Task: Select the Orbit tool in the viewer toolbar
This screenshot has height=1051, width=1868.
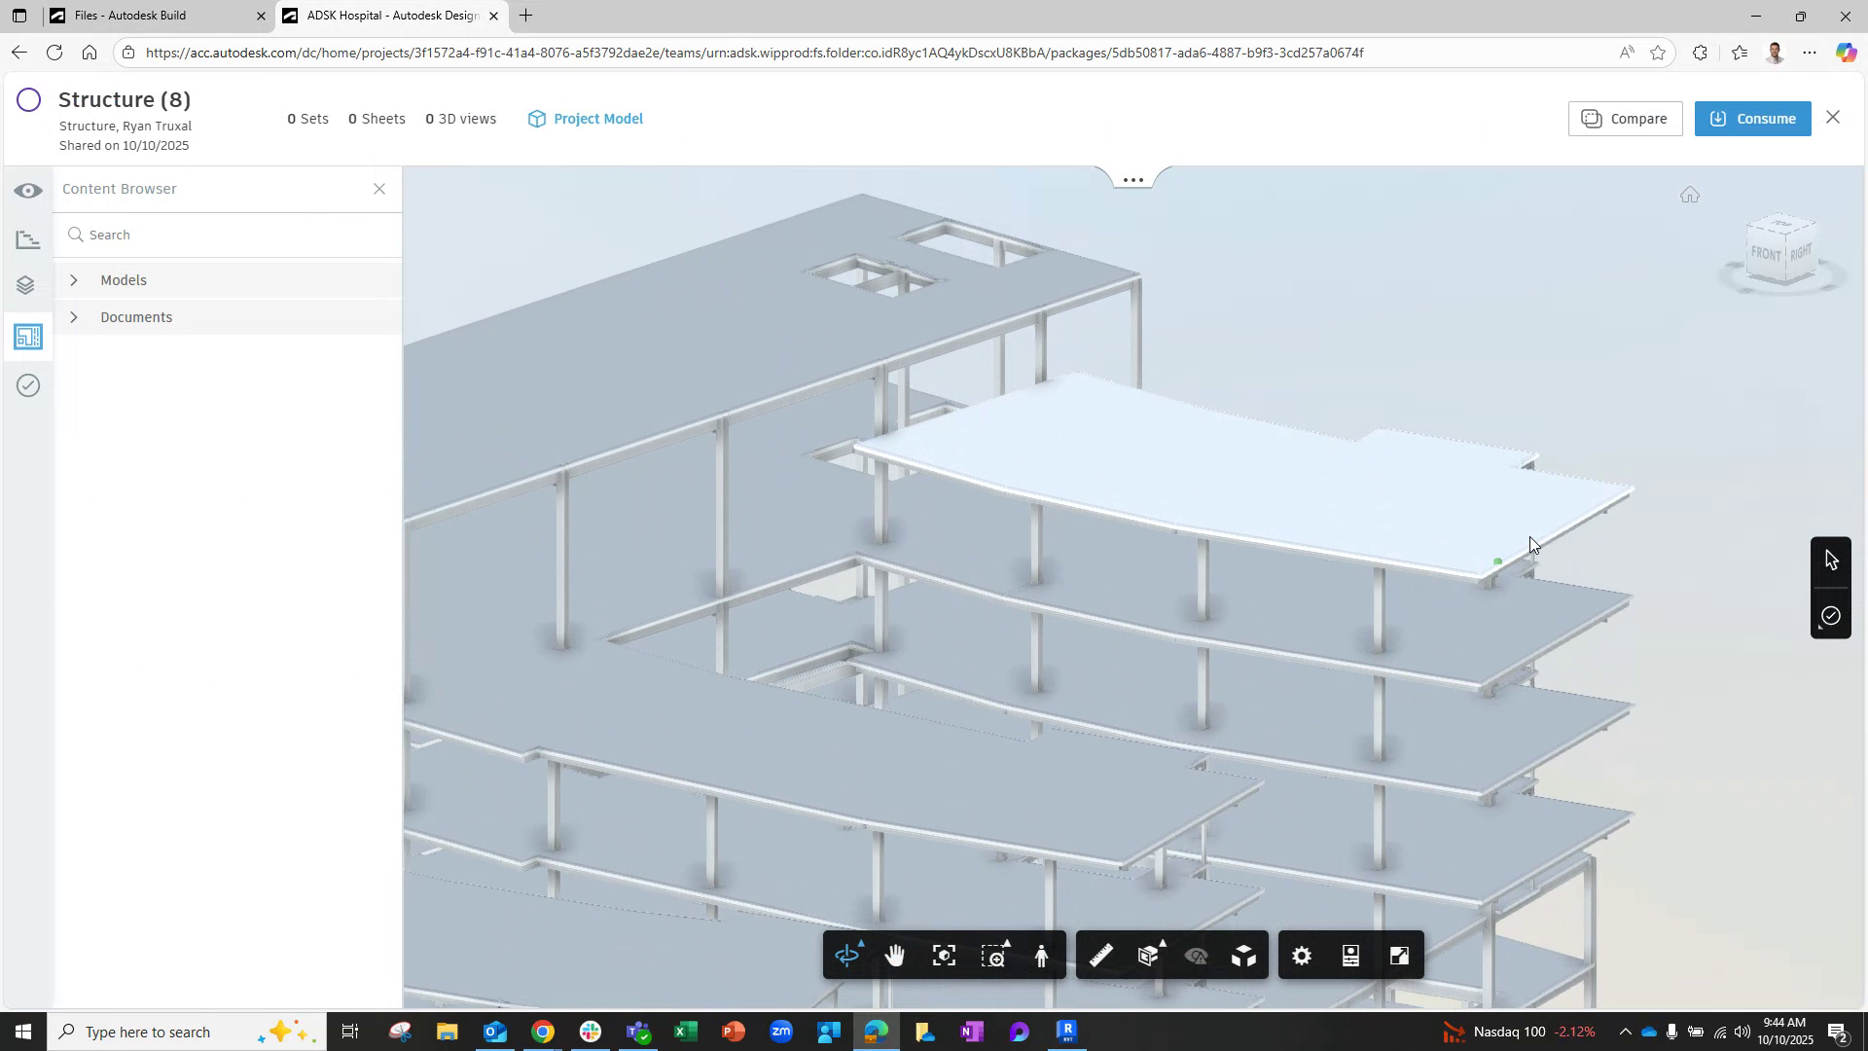Action: pos(847,955)
